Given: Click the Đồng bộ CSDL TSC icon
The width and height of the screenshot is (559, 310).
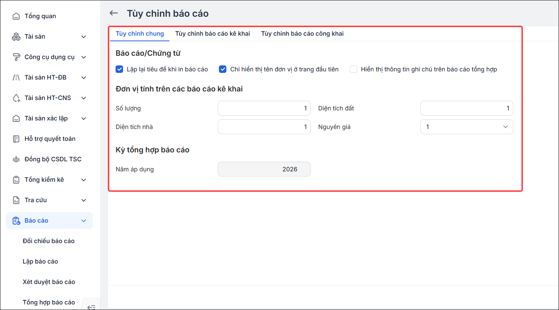Looking at the screenshot, I should 16,159.
